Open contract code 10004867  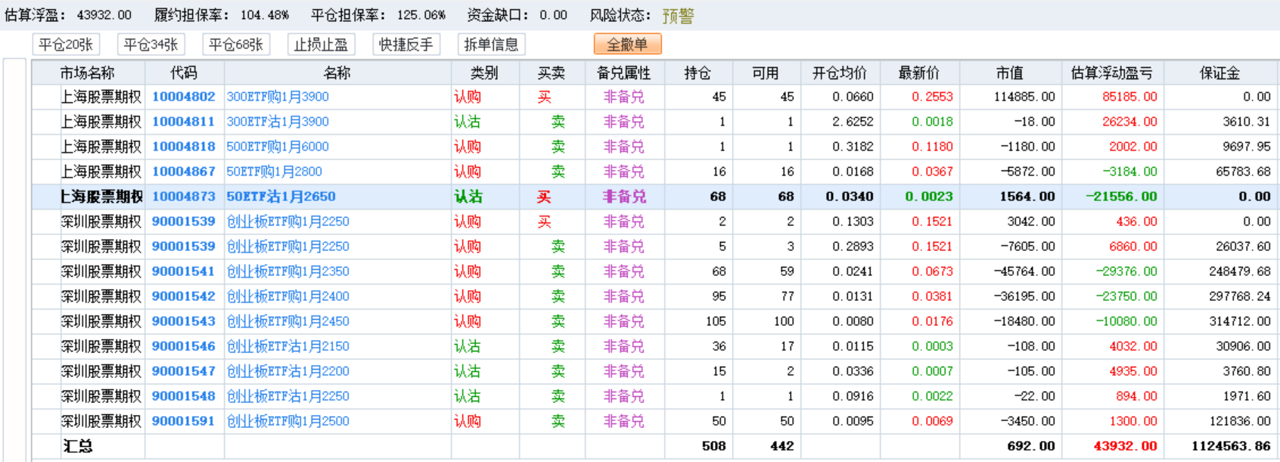pyautogui.click(x=184, y=172)
